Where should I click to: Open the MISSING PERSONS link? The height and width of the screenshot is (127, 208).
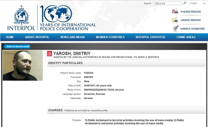(x=191, y=20)
